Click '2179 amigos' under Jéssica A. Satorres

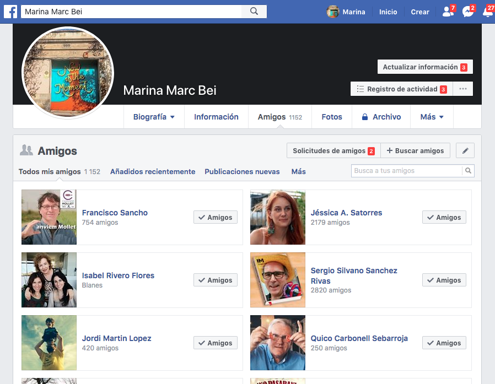330,223
